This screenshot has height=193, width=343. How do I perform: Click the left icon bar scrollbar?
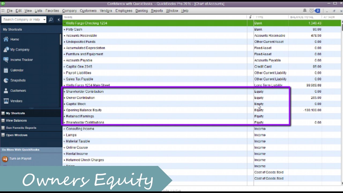pyautogui.click(x=61, y=39)
